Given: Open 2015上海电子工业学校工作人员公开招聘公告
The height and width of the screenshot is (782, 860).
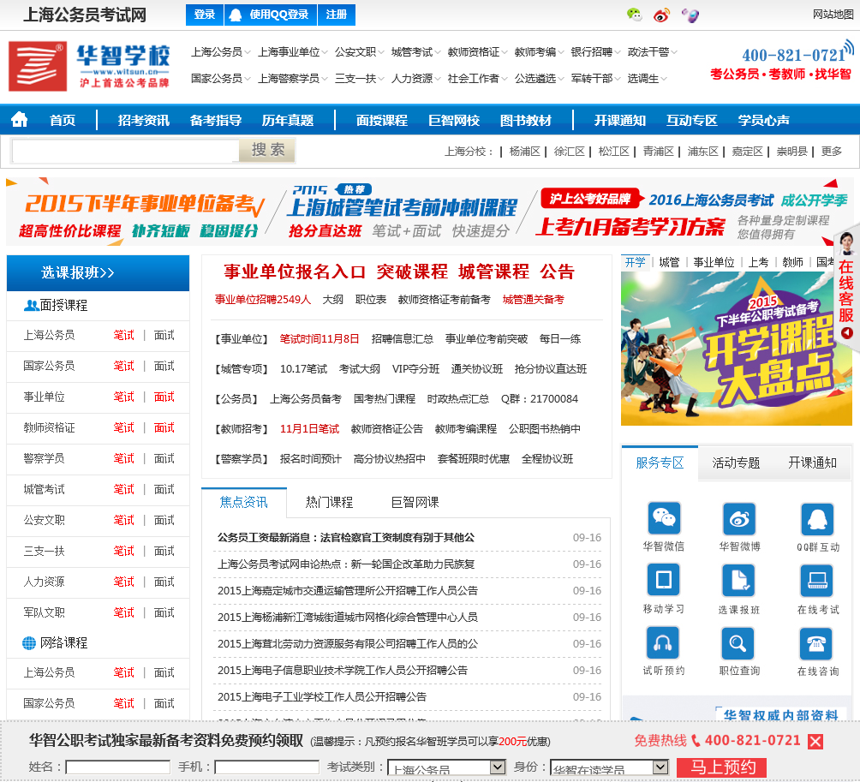Looking at the screenshot, I should coord(322,697).
